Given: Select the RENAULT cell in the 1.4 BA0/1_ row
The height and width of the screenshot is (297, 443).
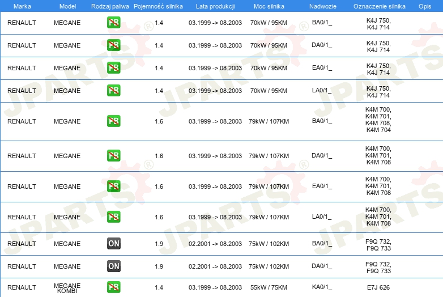Looking at the screenshot, I should [22, 23].
